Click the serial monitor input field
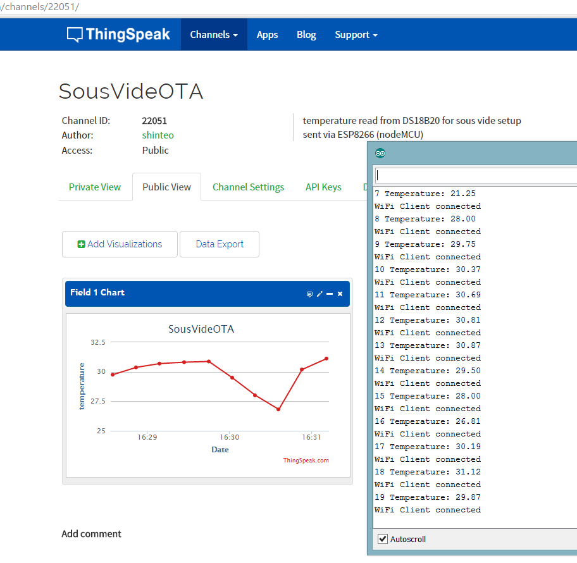This screenshot has width=577, height=563. [476, 175]
